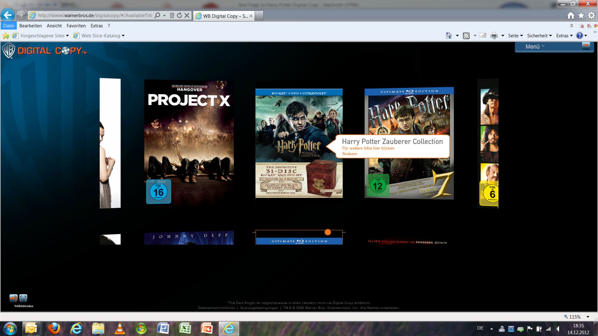598x336 pixels.
Task: Click Für weitere Infos hier klicken link
Action: pyautogui.click(x=368, y=148)
